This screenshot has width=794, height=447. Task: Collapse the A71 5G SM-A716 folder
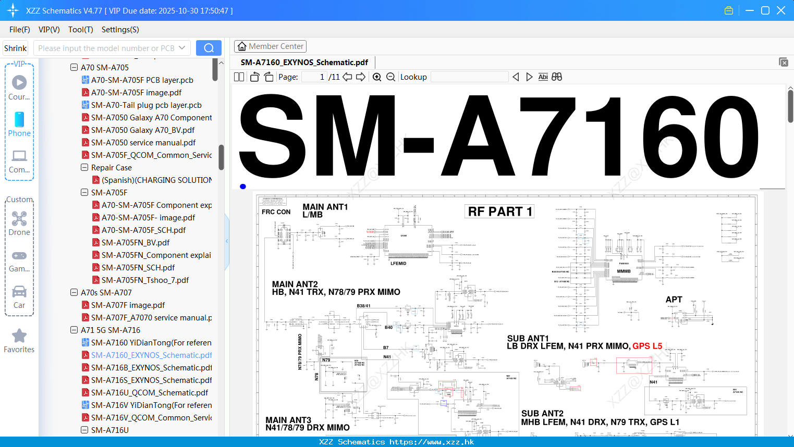[x=74, y=330]
